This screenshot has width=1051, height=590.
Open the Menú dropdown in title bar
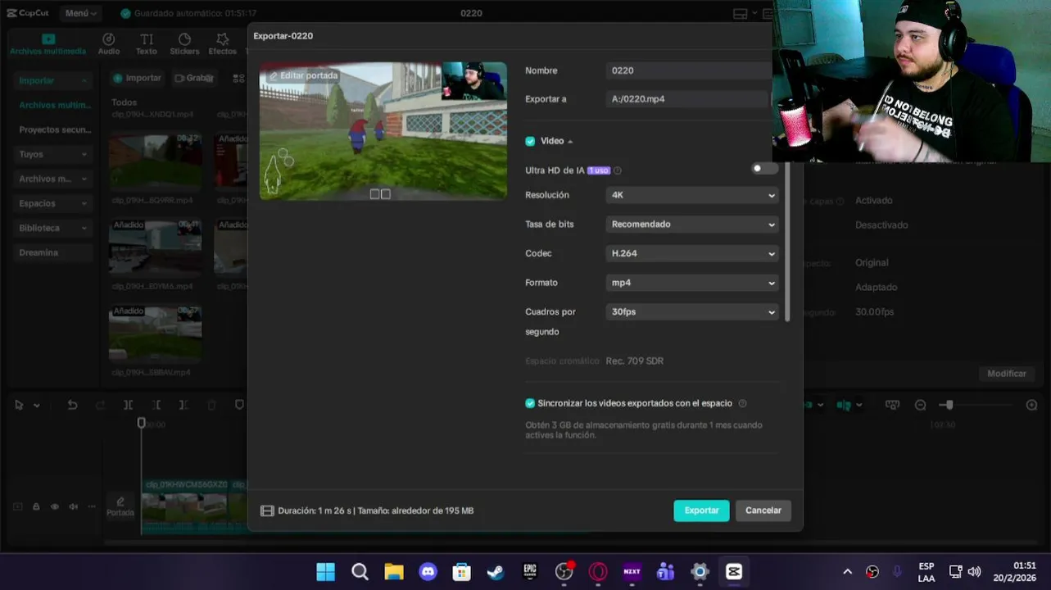pyautogui.click(x=81, y=13)
